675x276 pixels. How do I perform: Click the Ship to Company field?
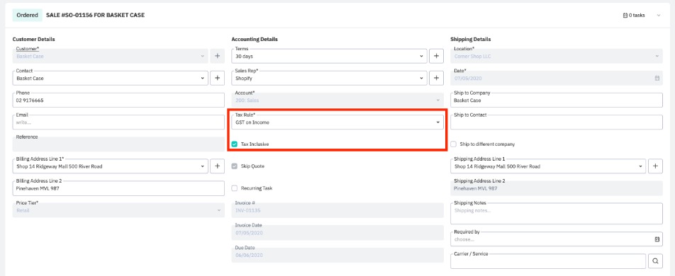point(557,100)
